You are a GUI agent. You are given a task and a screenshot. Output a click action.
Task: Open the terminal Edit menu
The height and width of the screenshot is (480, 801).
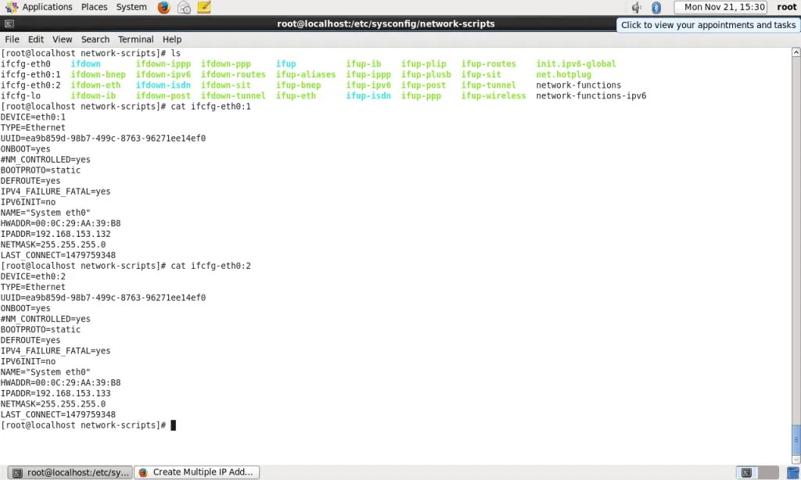(36, 39)
